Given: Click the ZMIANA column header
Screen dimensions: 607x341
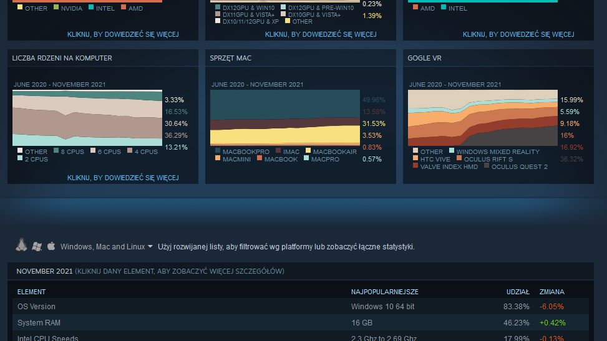Looking at the screenshot, I should tap(551, 292).
